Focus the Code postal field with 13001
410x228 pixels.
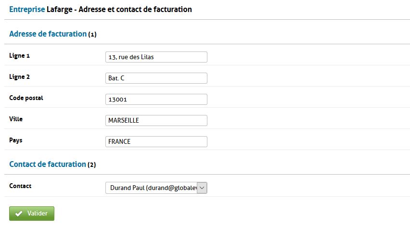point(156,99)
